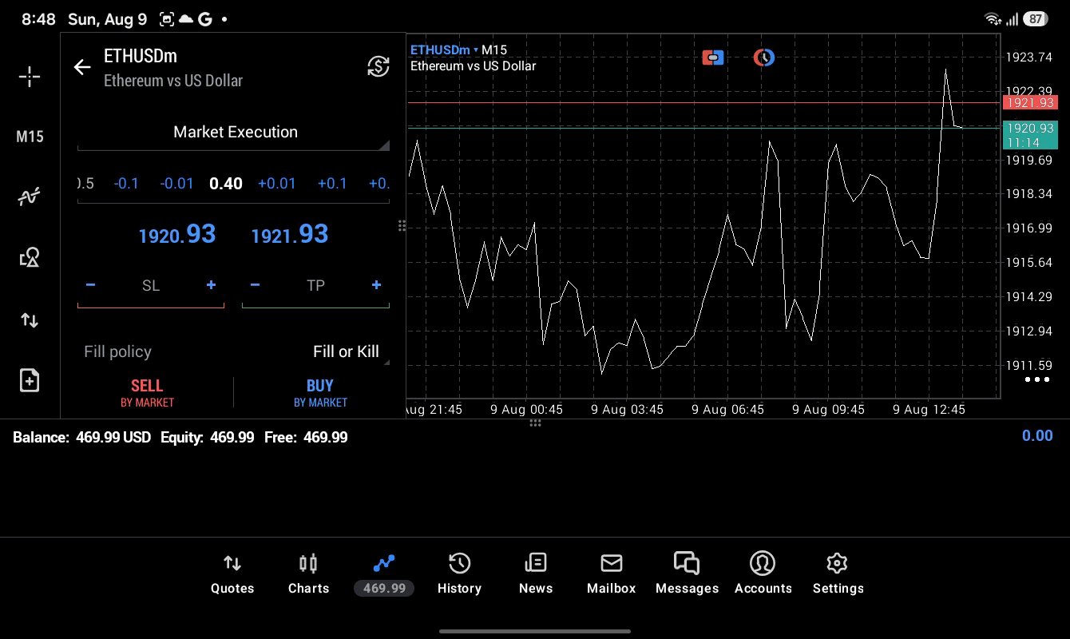Expand the Market Execution order type dropdown
This screenshot has height=639, width=1070.
pos(234,133)
